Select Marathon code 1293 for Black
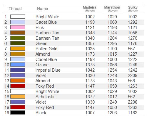The height and width of the screenshot is (119, 148). pos(112,113)
